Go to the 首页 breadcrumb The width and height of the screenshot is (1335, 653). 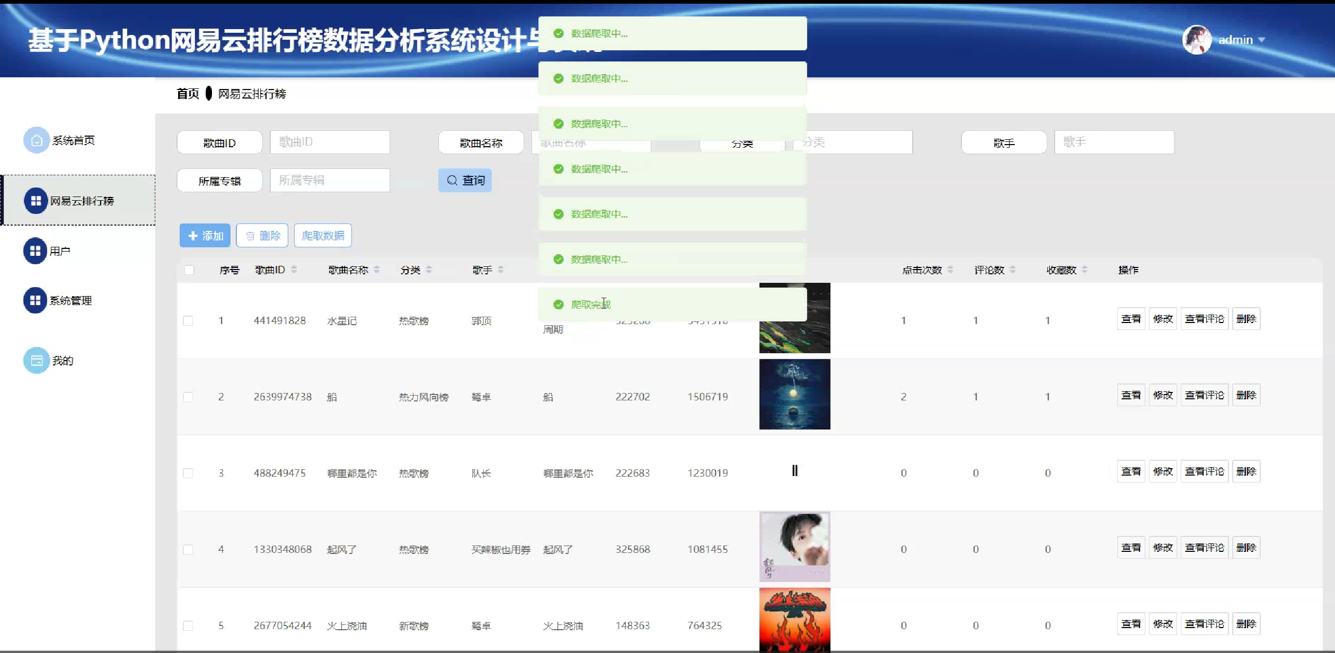click(x=188, y=94)
